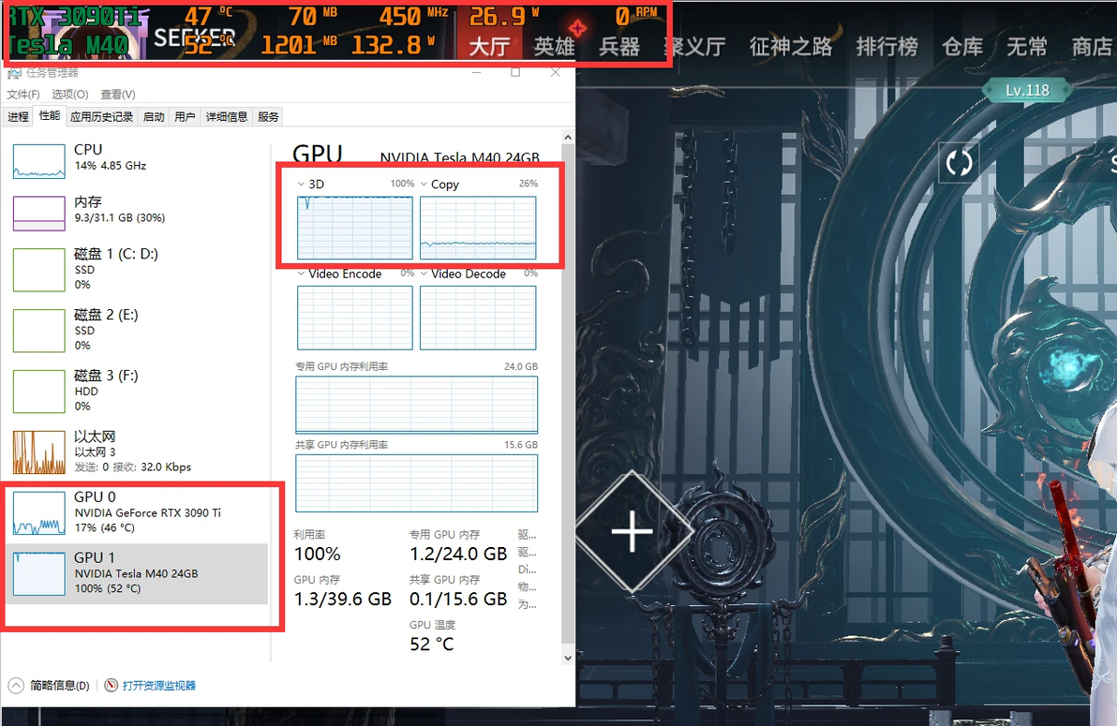Select GPU 0 GeForce RTX 3090 Ti entry
1117x726 pixels.
138,511
